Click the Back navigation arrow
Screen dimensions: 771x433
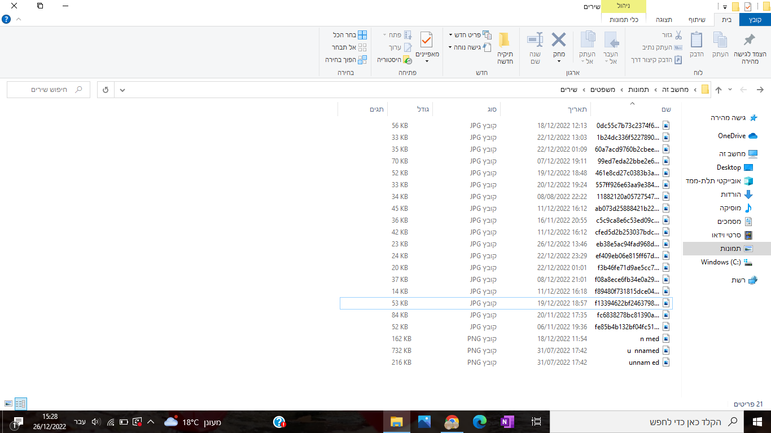[760, 90]
